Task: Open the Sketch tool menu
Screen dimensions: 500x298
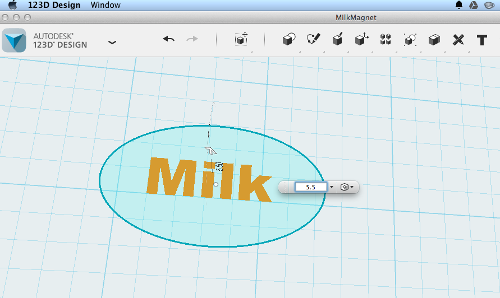Action: pos(314,39)
